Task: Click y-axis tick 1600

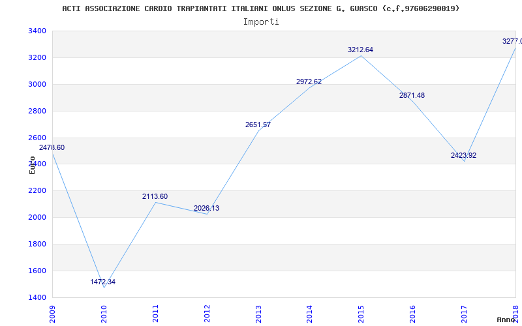Action: (37, 271)
